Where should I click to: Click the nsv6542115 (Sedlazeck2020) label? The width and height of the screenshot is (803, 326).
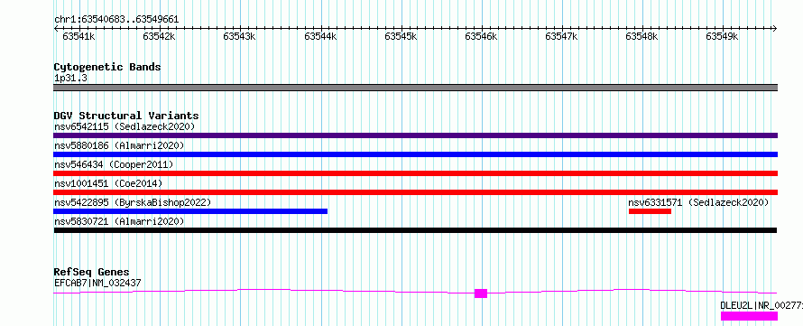coord(125,126)
